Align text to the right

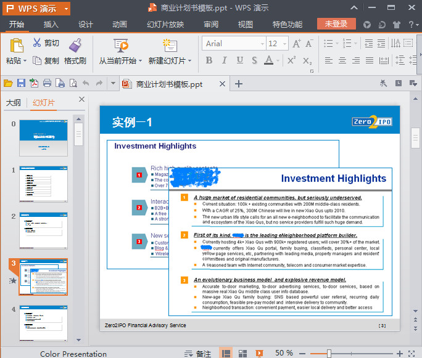pyautogui.click(x=356, y=60)
